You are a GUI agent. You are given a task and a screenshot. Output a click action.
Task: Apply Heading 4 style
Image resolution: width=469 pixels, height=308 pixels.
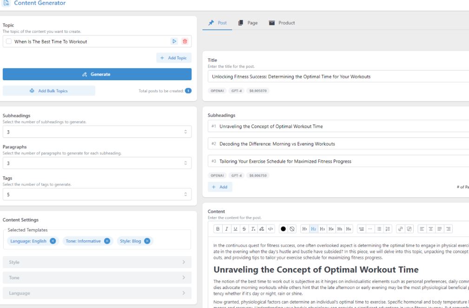(331, 229)
